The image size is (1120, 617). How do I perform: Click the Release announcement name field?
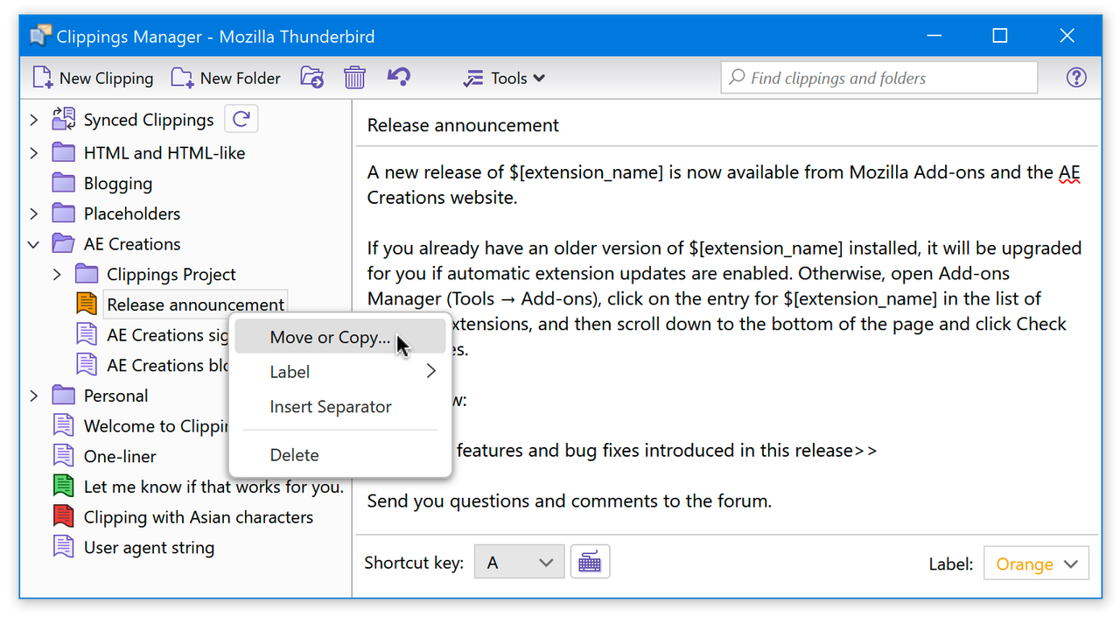(x=727, y=125)
